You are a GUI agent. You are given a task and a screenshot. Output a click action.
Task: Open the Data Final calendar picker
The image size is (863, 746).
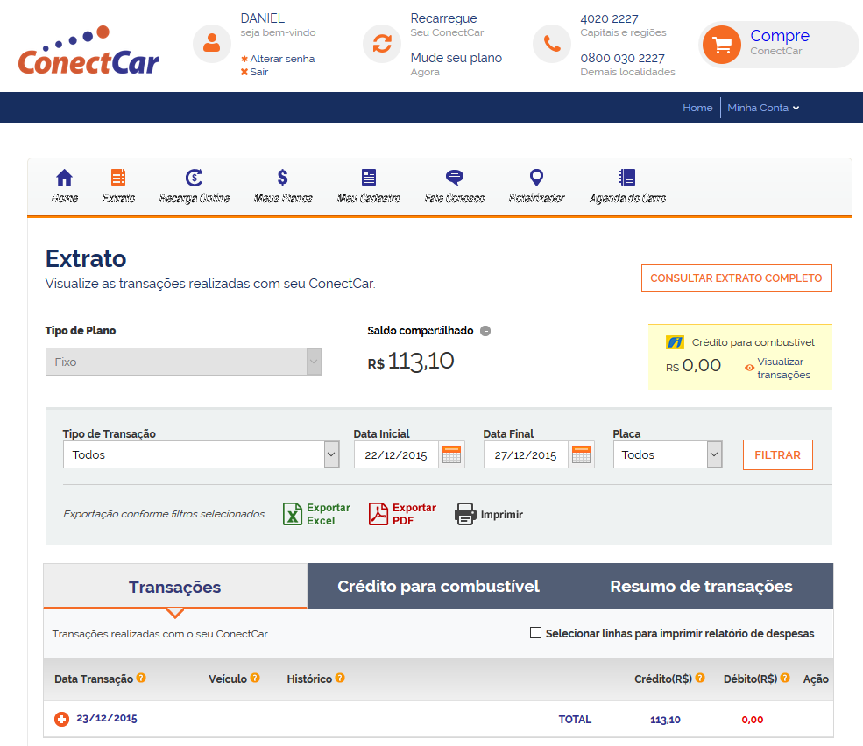click(x=581, y=455)
